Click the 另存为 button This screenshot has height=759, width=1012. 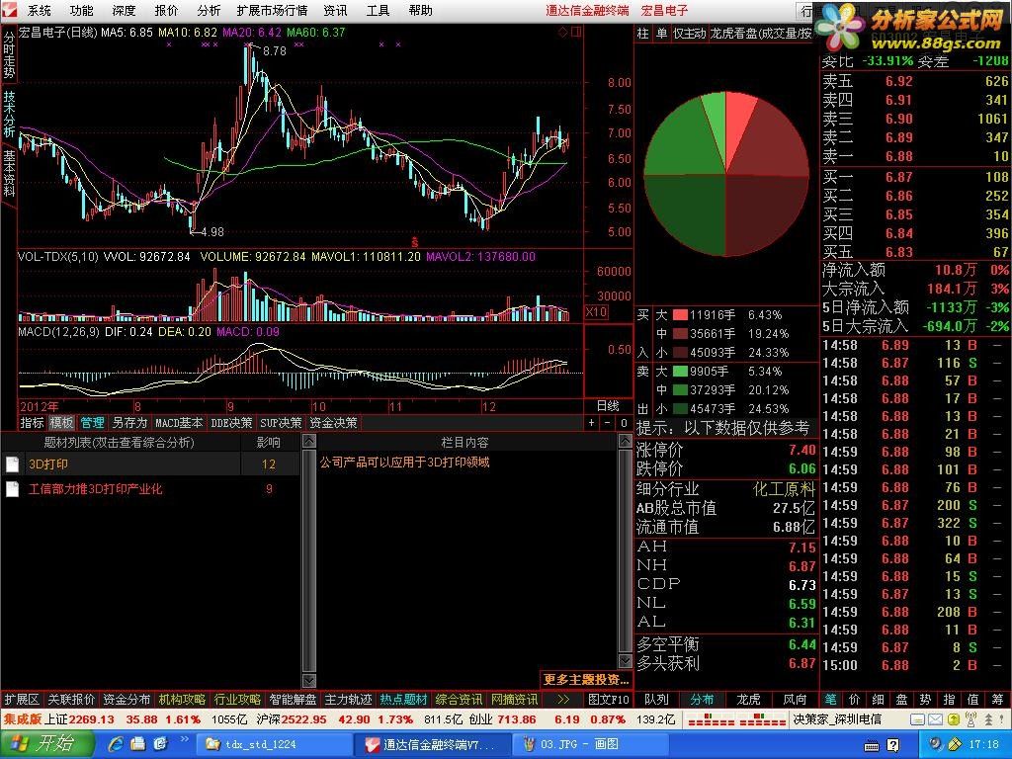[129, 423]
